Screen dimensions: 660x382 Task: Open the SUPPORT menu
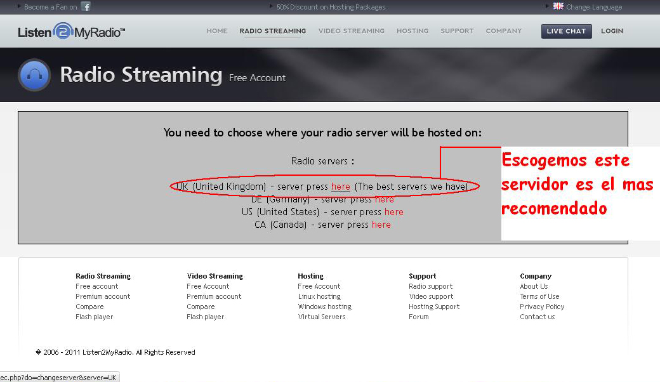tap(457, 30)
